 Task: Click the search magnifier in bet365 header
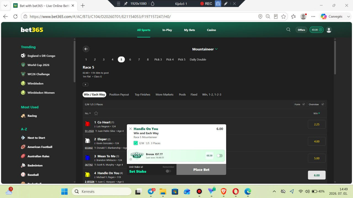point(288,30)
